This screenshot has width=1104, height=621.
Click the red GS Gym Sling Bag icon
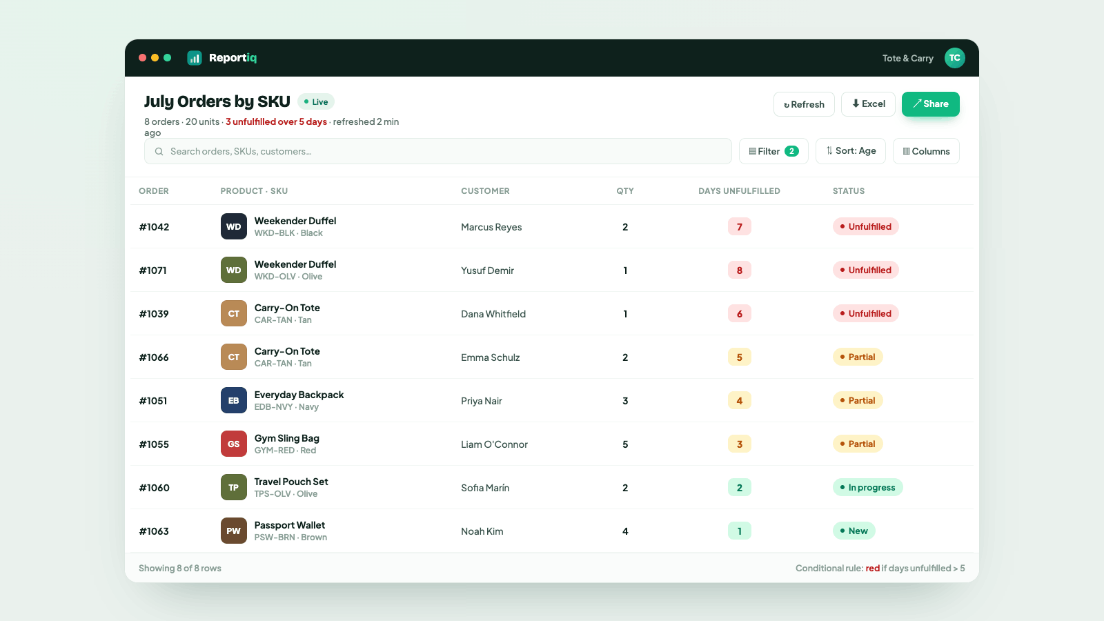pyautogui.click(x=234, y=444)
